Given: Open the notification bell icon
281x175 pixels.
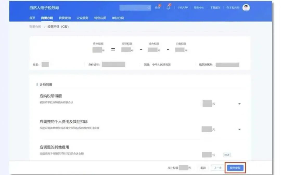Looking at the screenshot, I should point(168,7).
